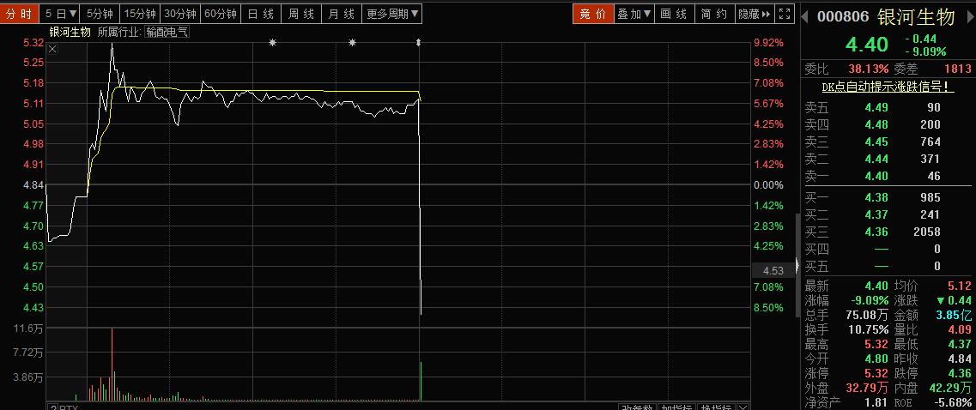Open the 叠加 overlay dropdown
Image resolution: width=976 pixels, height=410 pixels.
click(634, 14)
